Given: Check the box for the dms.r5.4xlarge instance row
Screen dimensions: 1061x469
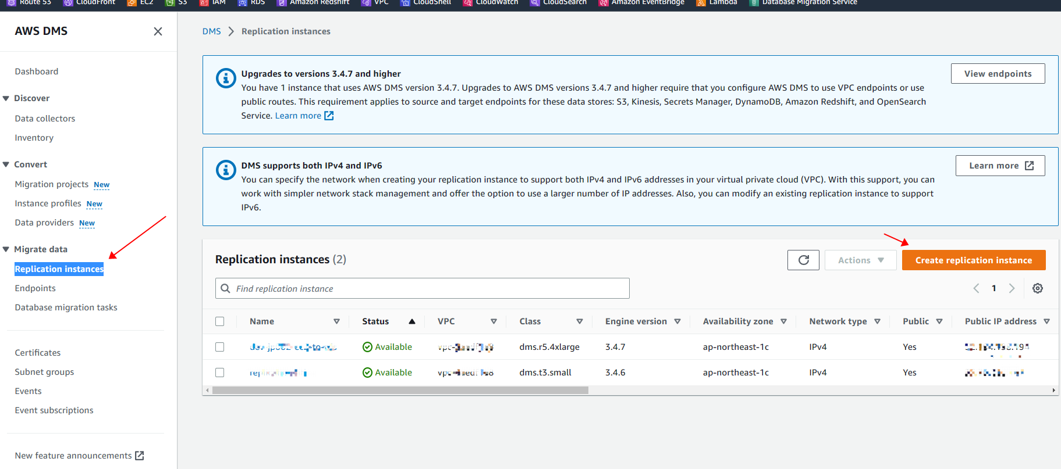Looking at the screenshot, I should pos(219,347).
